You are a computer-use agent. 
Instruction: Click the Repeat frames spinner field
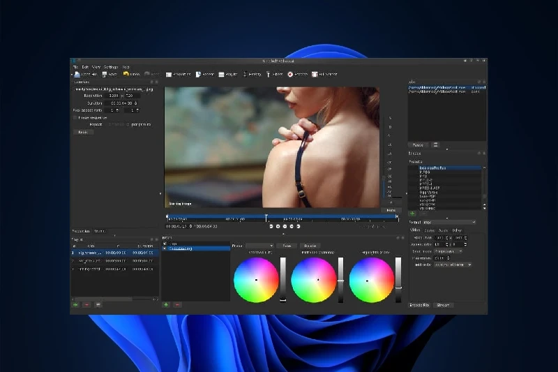tap(118, 125)
